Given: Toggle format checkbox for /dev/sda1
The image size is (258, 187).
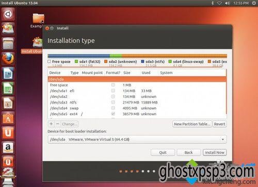Looking at the screenshot, I should [113, 91].
